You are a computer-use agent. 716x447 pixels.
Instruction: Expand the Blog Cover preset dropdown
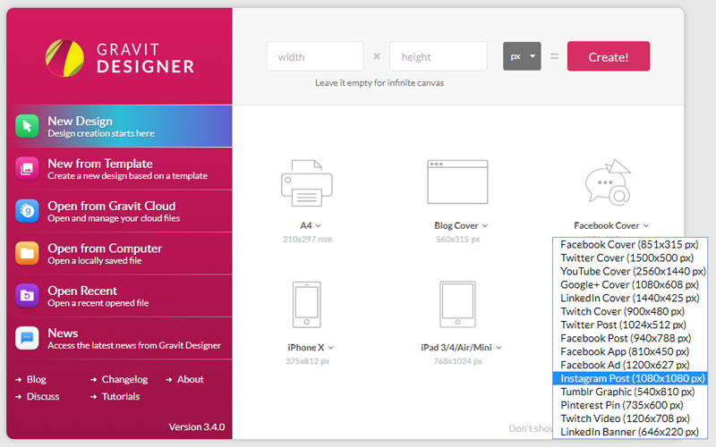click(485, 226)
